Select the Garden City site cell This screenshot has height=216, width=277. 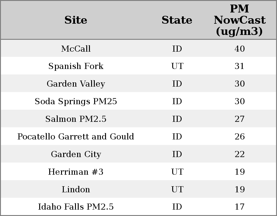pos(76,154)
